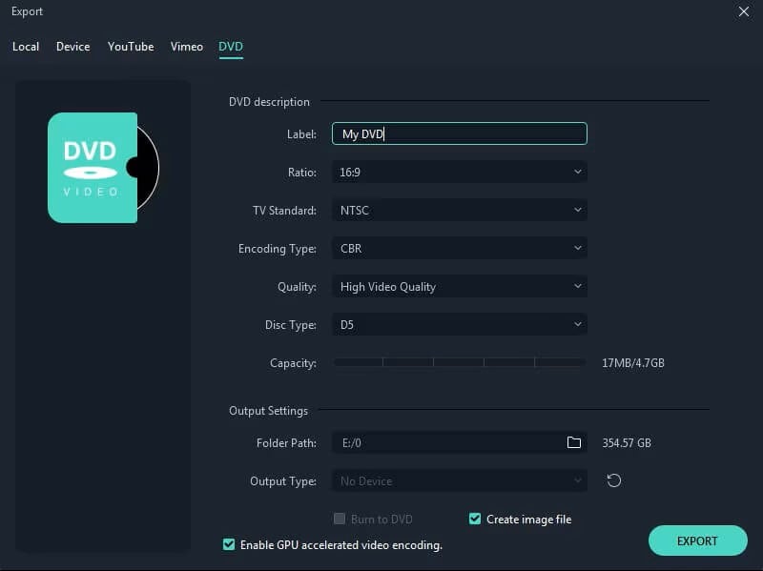
Task: Enable the Burn to DVD checkbox
Action: click(x=340, y=519)
